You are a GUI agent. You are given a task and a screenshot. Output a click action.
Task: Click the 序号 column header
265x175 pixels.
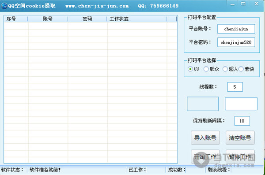pyautogui.click(x=16, y=19)
